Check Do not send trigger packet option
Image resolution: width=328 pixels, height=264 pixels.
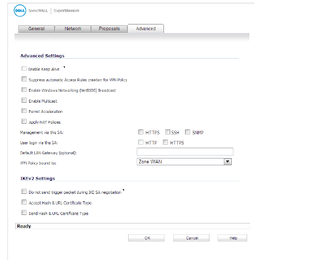24,192
